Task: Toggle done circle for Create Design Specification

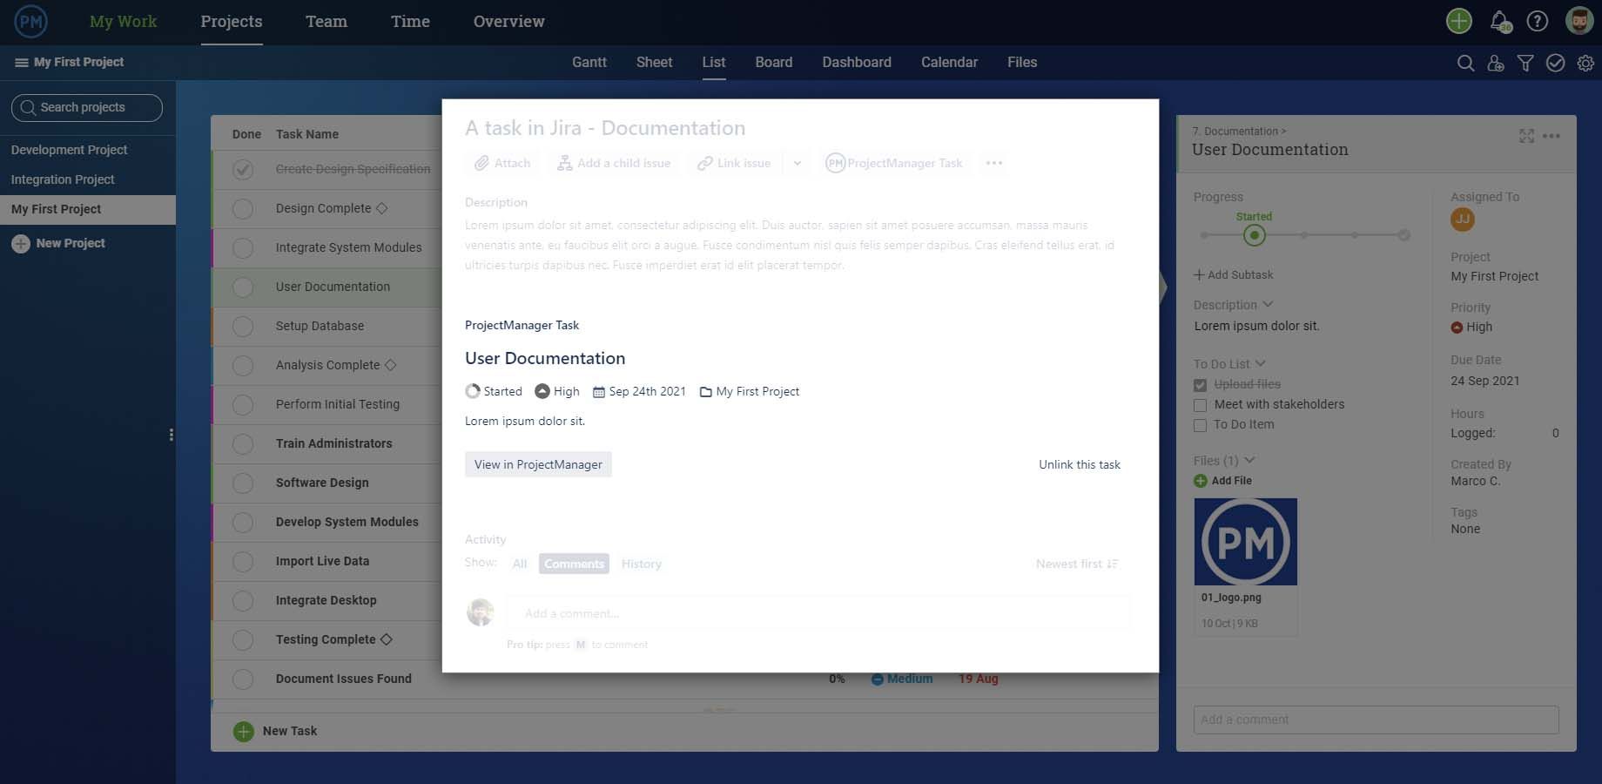Action: pyautogui.click(x=243, y=170)
